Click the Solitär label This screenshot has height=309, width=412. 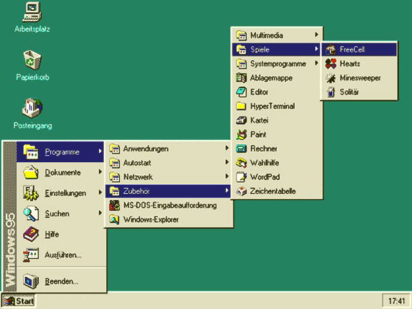349,92
